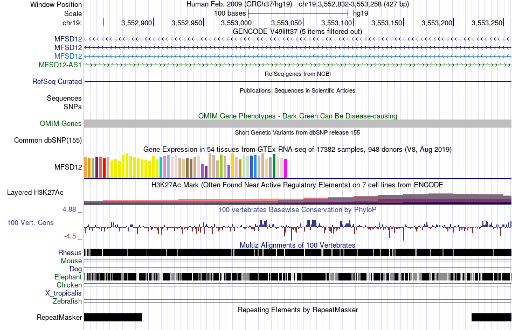This screenshot has height=330, width=512.
Task: Click the GENCODE V49lift37 track title
Action: pos(297,32)
